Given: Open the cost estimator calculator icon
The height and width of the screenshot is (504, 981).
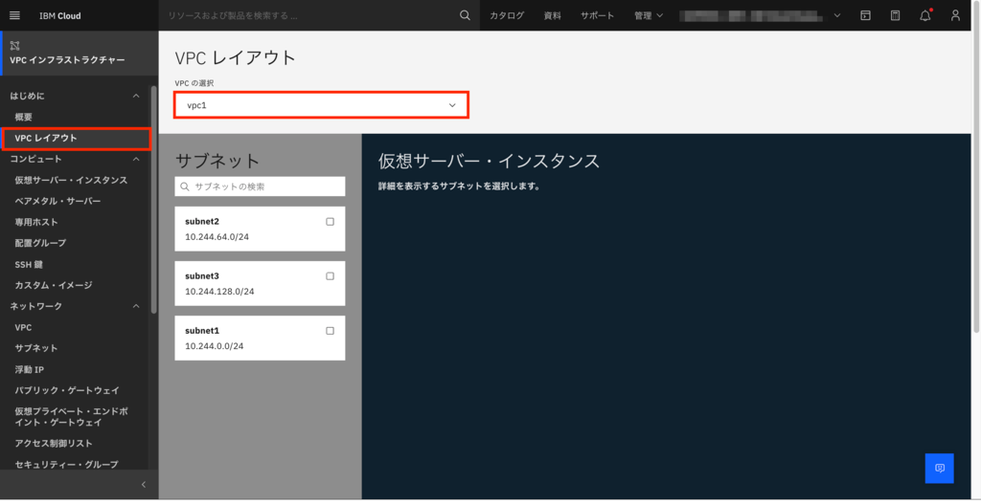Looking at the screenshot, I should click(896, 15).
